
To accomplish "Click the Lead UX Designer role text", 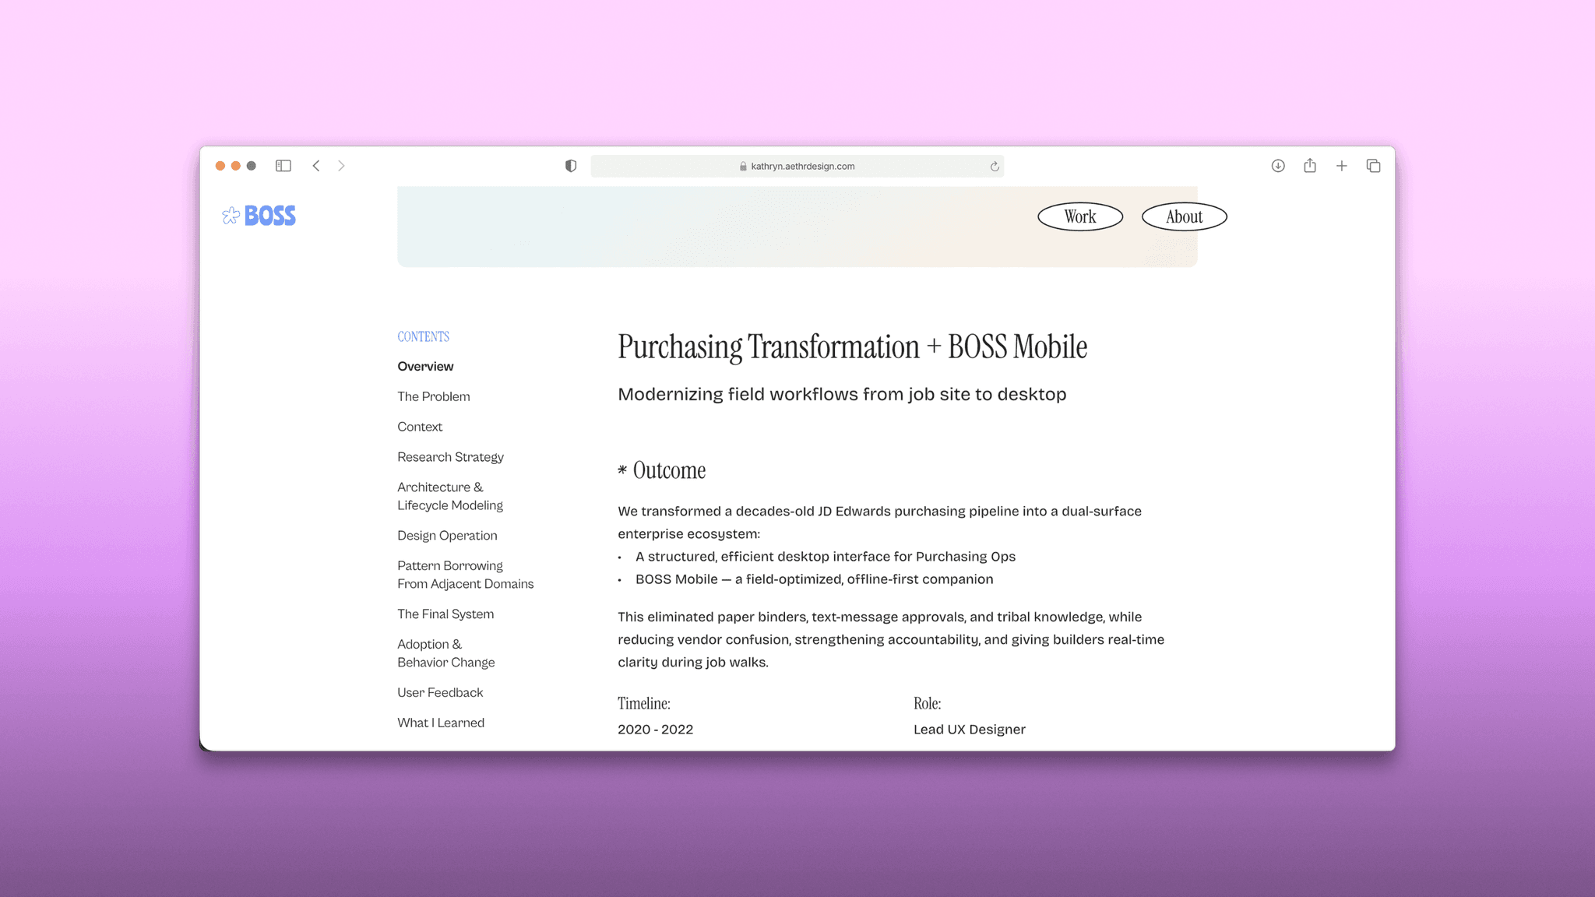I will (970, 730).
